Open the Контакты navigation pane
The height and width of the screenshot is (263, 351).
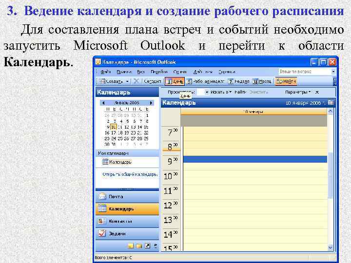[127, 221]
